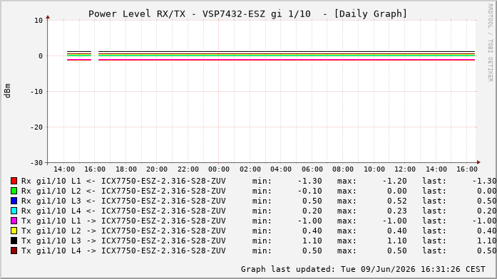Select the Rx gi1/10 L4 legend label
Screen dimensions: 497x279
(x=123, y=211)
